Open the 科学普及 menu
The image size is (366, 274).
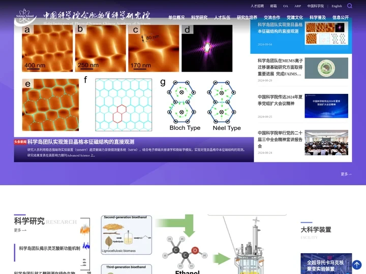(x=318, y=17)
